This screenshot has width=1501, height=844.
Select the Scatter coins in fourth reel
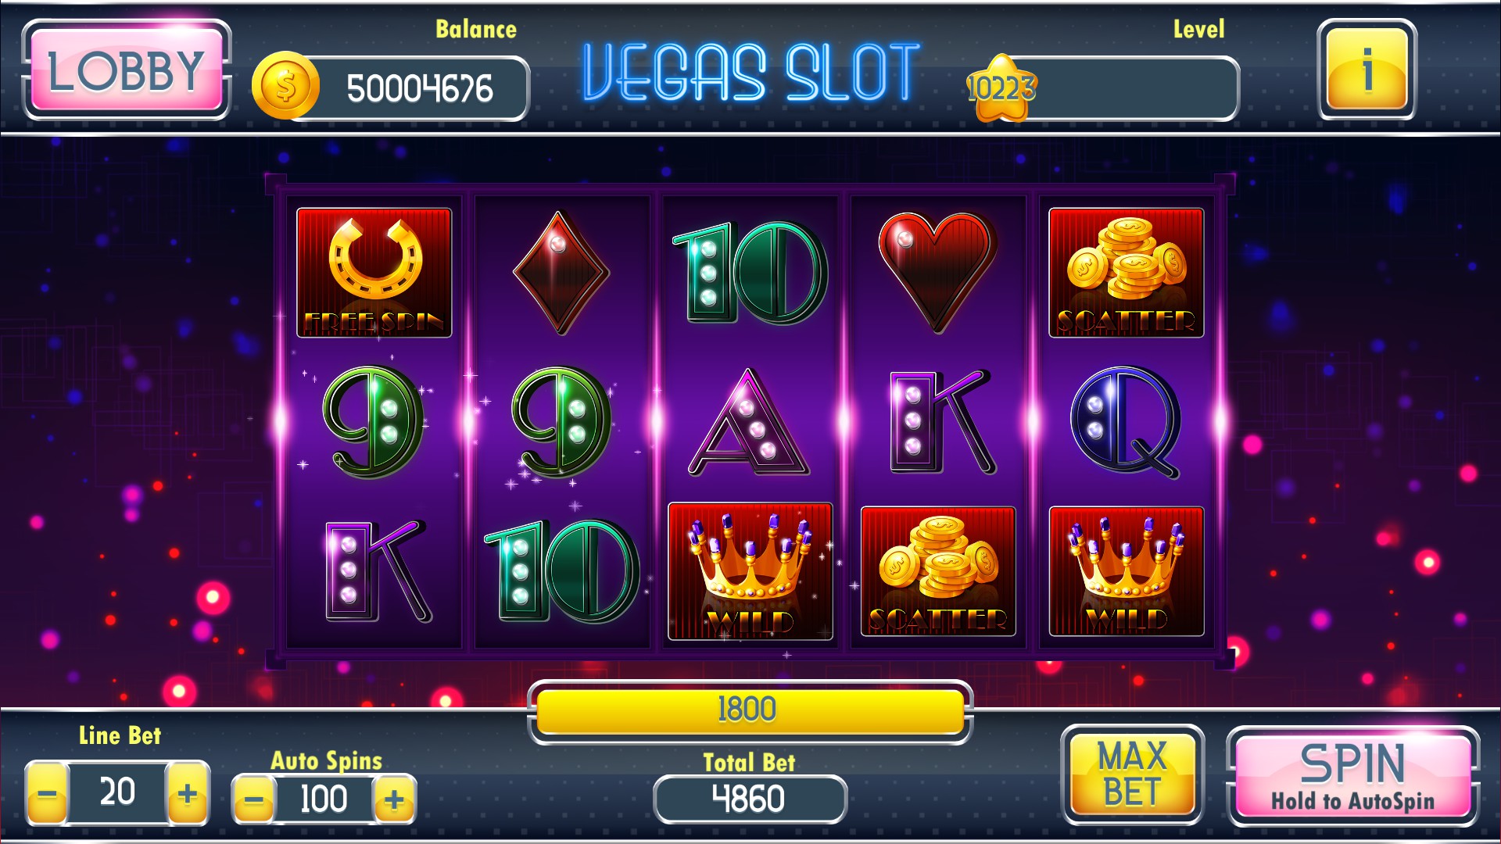(x=937, y=571)
